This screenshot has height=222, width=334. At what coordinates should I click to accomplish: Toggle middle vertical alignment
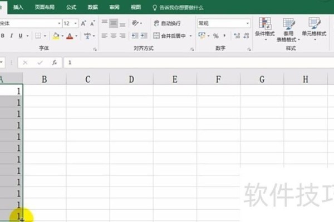point(114,23)
